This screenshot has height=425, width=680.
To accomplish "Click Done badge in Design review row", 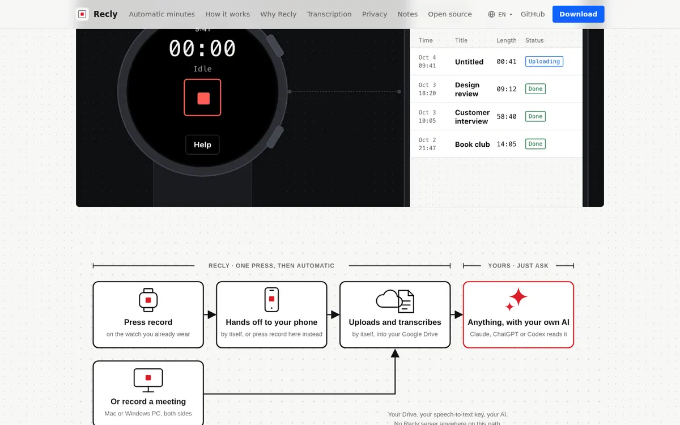I will tap(535, 89).
